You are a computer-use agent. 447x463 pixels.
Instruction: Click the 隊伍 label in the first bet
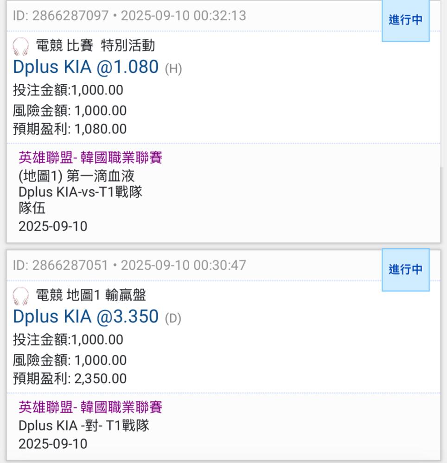point(32,208)
